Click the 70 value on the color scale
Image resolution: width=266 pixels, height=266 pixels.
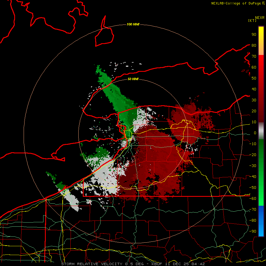point(254,56)
